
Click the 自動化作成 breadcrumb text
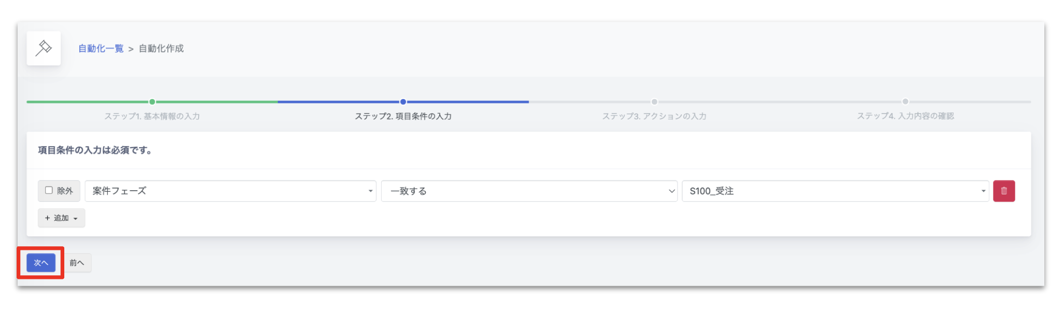click(161, 48)
